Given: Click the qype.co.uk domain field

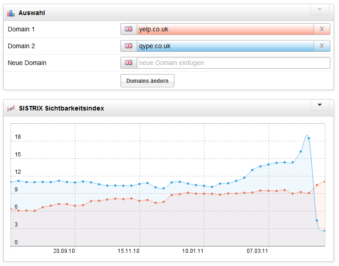Looking at the screenshot, I should [x=225, y=46].
